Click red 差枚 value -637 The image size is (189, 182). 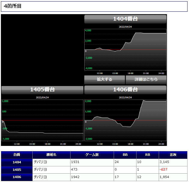163,170
